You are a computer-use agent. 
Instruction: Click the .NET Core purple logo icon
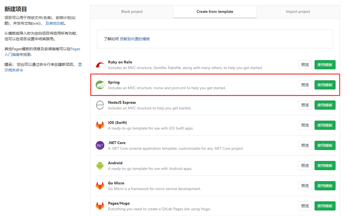click(100, 145)
